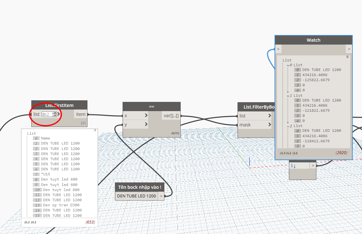
Task: Select Den tuyt led 600 at index 8
Action: [59, 179]
